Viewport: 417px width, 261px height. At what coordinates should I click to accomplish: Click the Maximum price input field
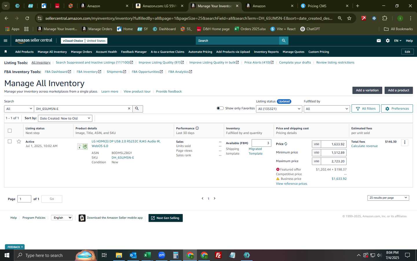click(334, 161)
